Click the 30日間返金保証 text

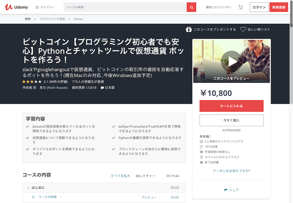click(231, 130)
